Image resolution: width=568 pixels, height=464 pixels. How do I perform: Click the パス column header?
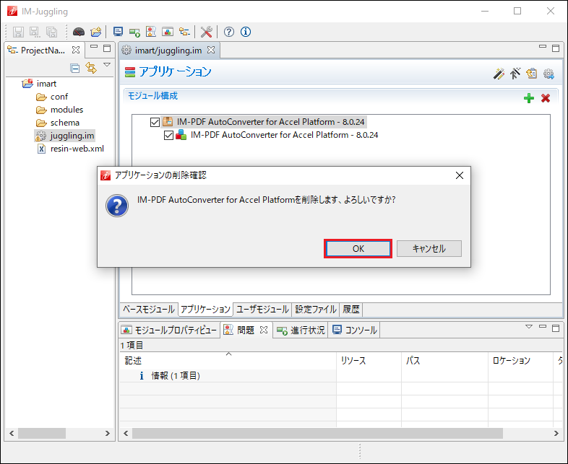[x=444, y=360]
